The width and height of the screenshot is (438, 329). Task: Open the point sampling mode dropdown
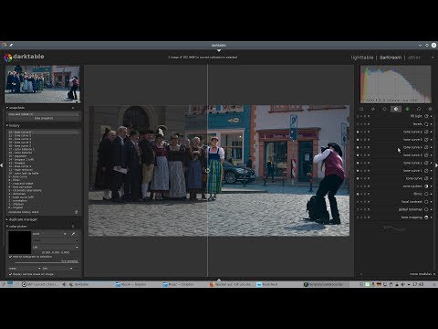tap(49, 234)
